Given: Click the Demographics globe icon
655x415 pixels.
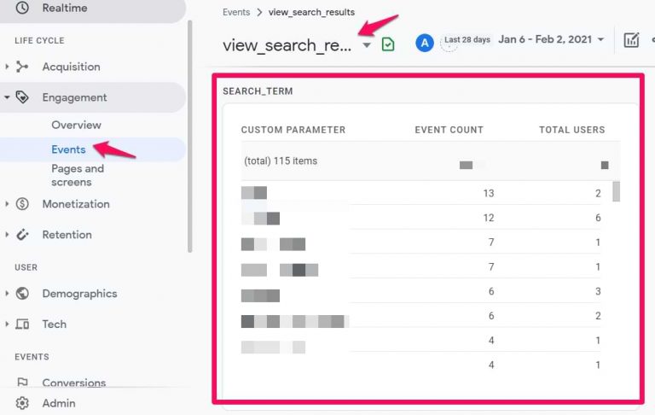Looking at the screenshot, I should click(22, 294).
